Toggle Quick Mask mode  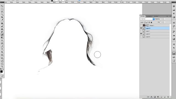point(2,76)
